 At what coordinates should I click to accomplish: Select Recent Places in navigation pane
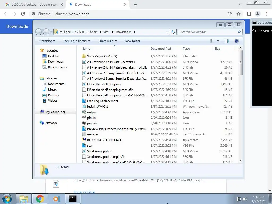coord(58,67)
